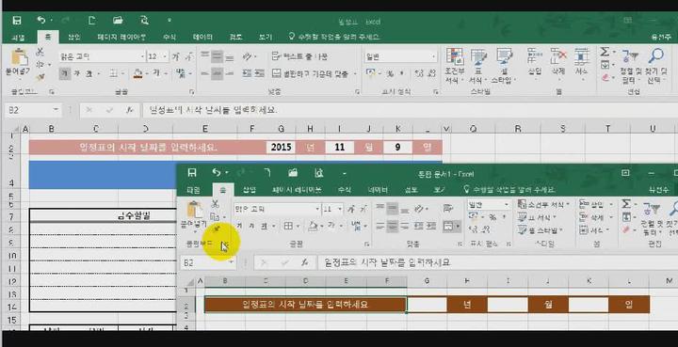Image resolution: width=678 pixels, height=347 pixels.
Task: Click Format Painter brush in back window
Action: [x=40, y=77]
